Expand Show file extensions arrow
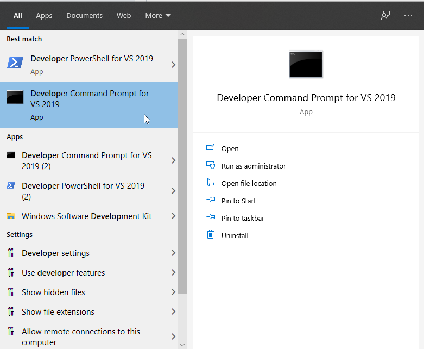The image size is (424, 349). tap(173, 311)
